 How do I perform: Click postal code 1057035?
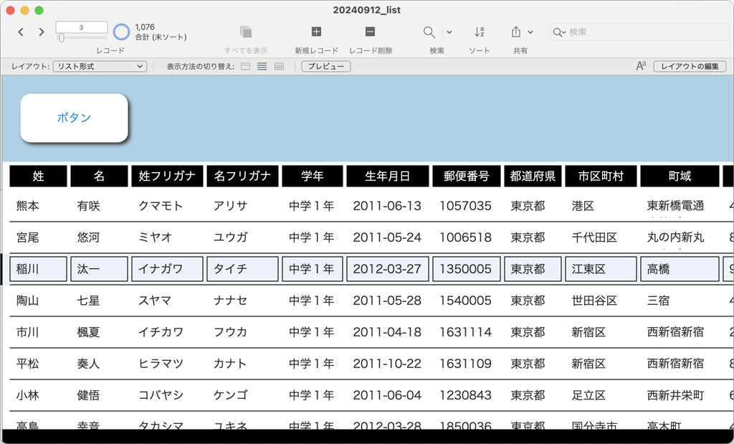465,206
